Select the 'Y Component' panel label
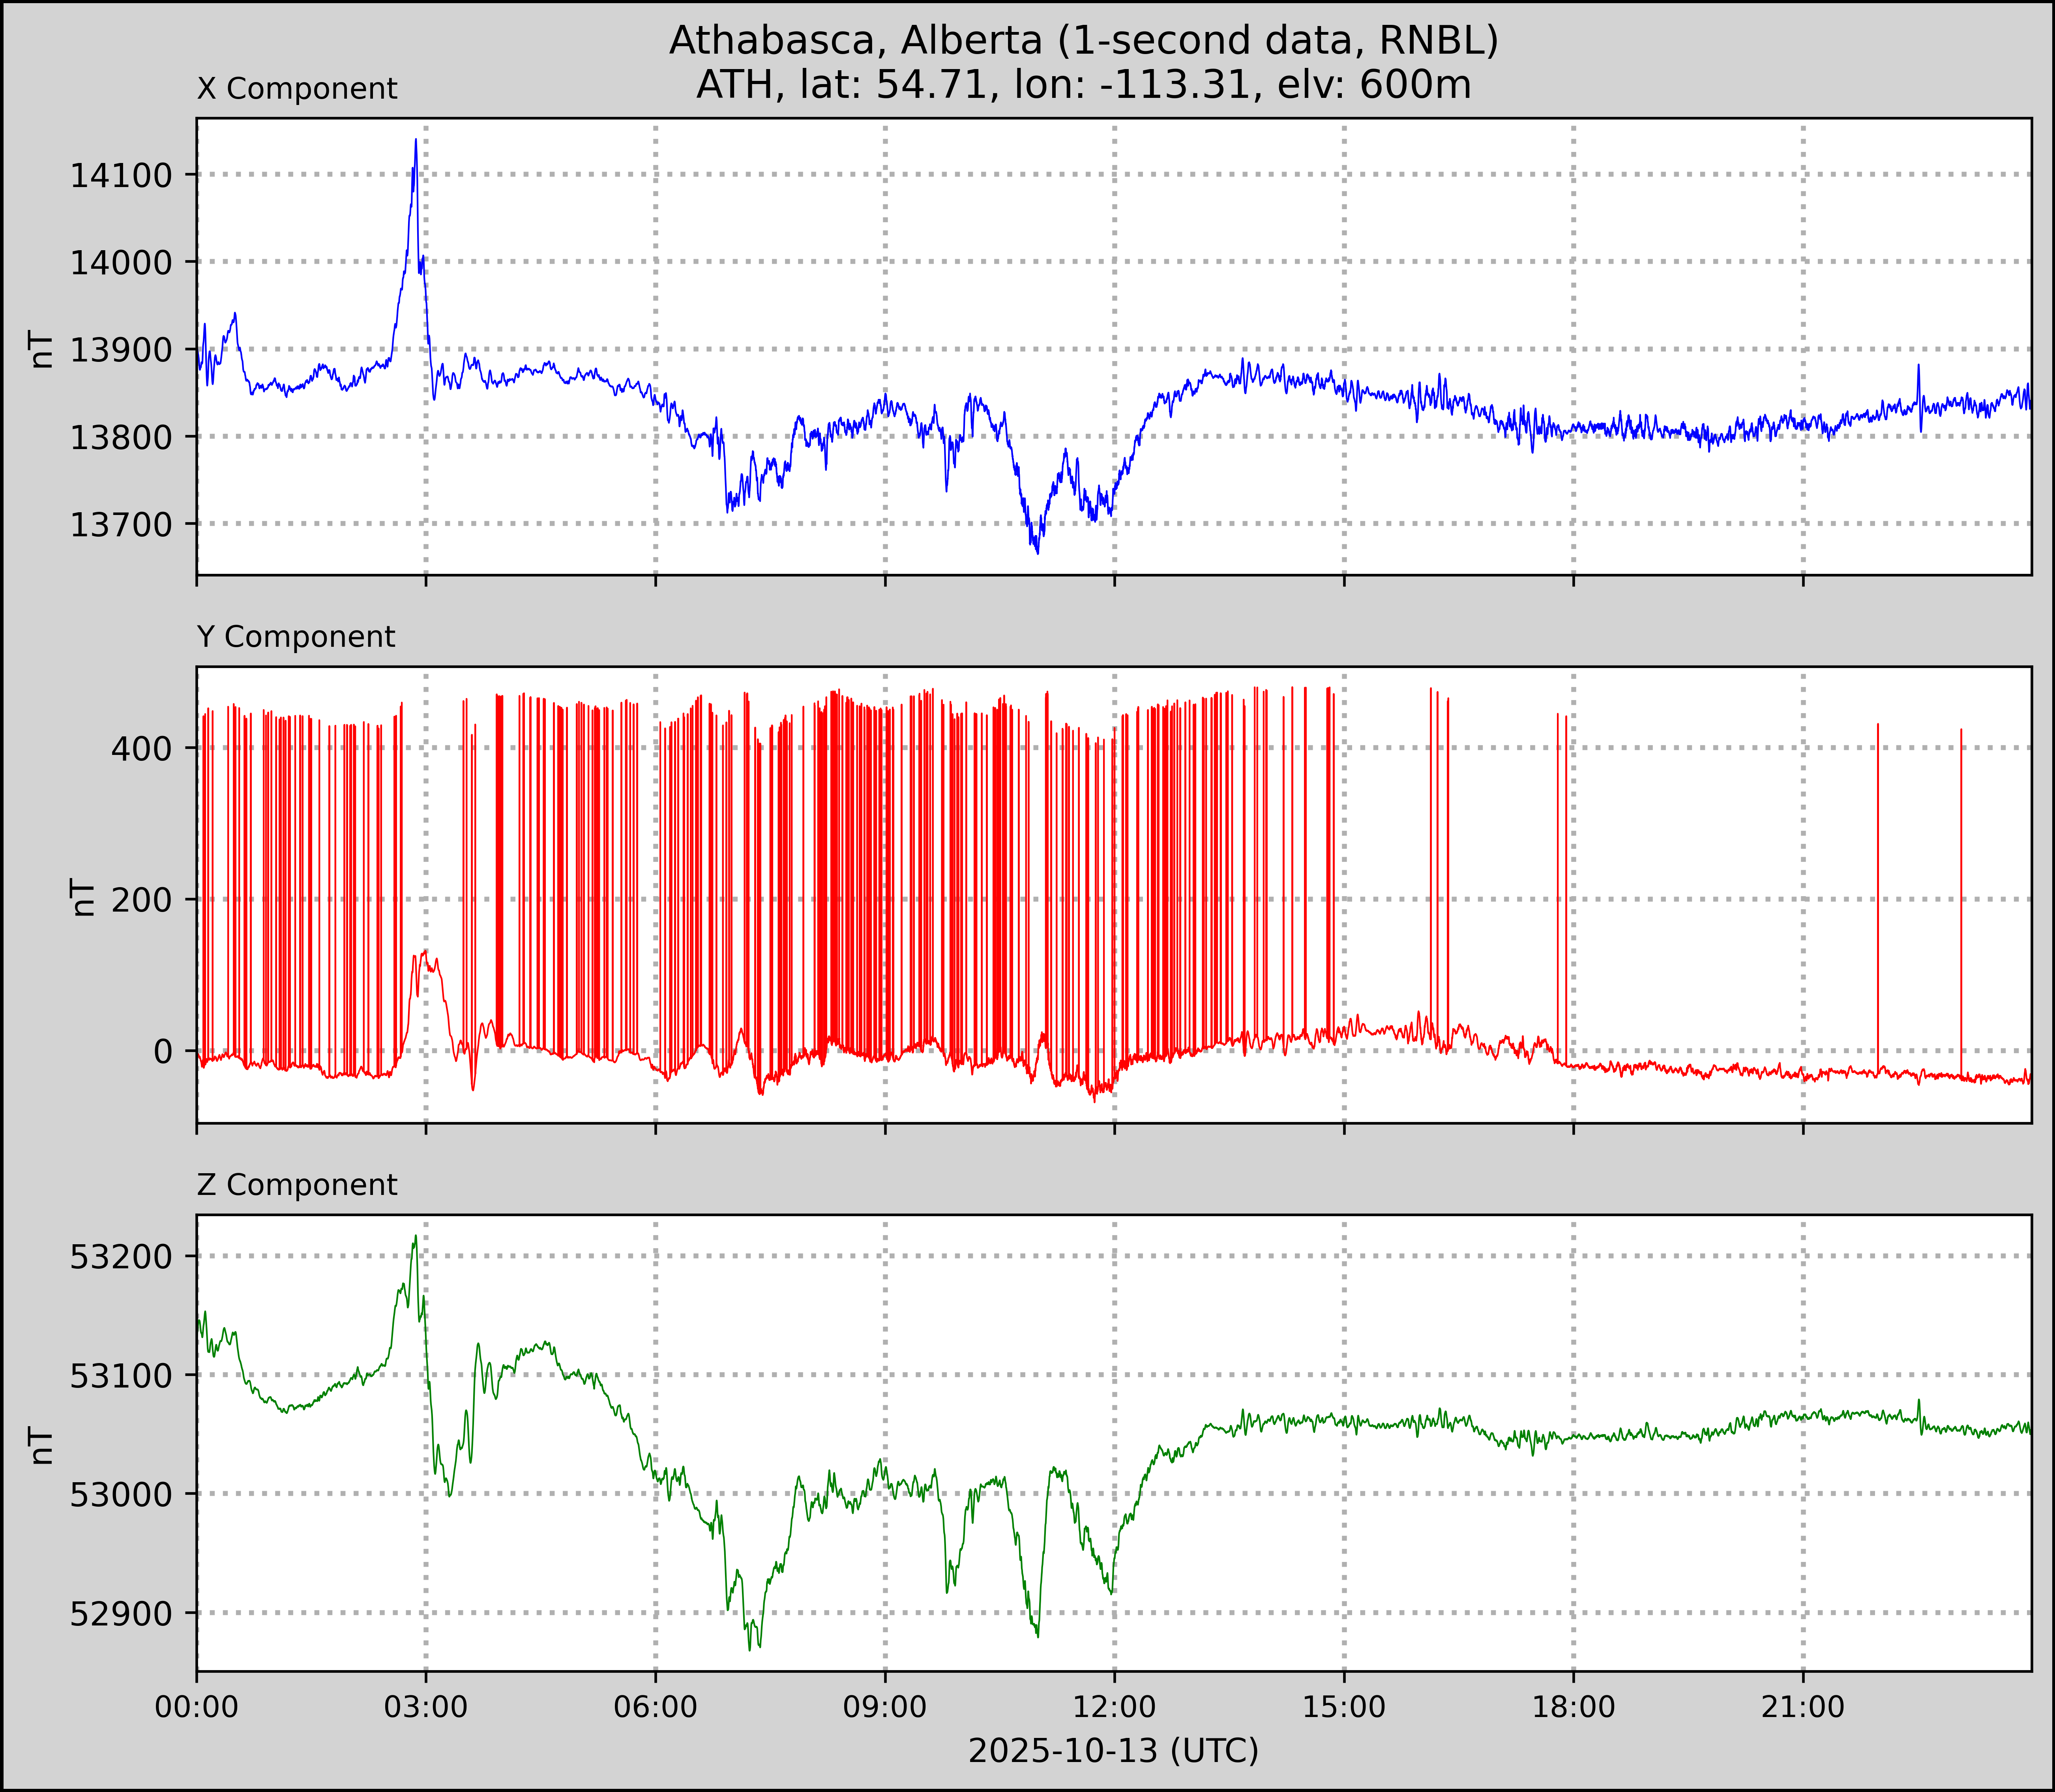This screenshot has width=2055, height=1792. pyautogui.click(x=296, y=637)
